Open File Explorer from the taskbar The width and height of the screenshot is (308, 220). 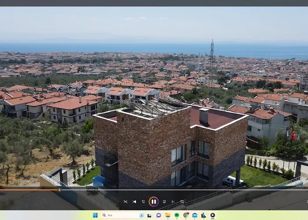tap(168, 215)
